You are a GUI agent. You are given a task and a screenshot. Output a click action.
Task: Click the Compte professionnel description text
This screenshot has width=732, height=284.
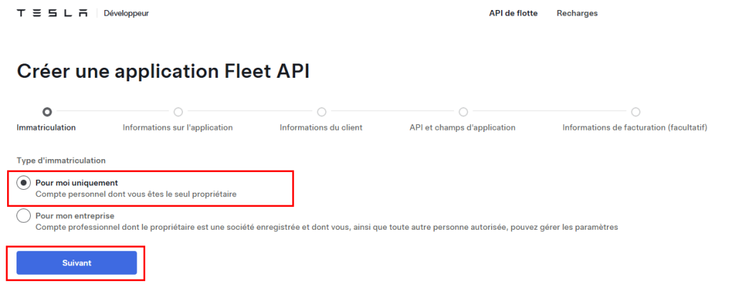coord(327,227)
